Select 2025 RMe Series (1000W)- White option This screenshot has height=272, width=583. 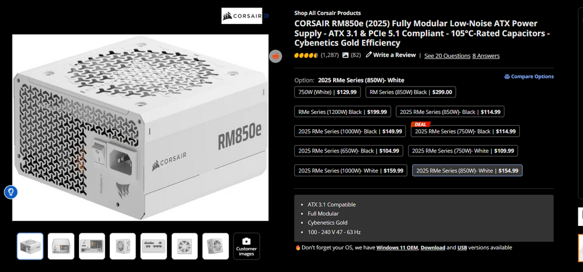(351, 171)
